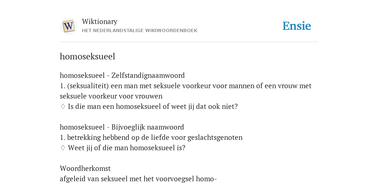Click the word 'Zelfstandignaamwoord'
The width and height of the screenshot is (378, 189).
(148, 75)
